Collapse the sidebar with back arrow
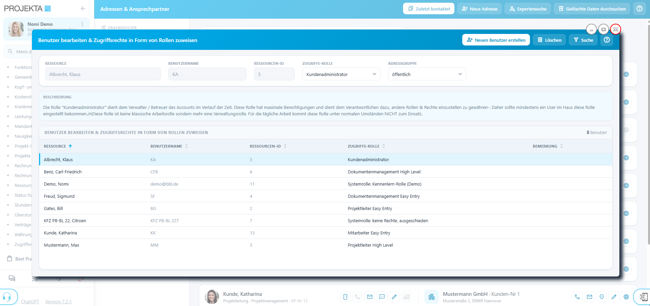650x306 pixels. [x=83, y=8]
